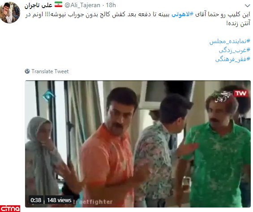Click the tweet text body
Viewport: 253px width, 212px height.
[137, 19]
